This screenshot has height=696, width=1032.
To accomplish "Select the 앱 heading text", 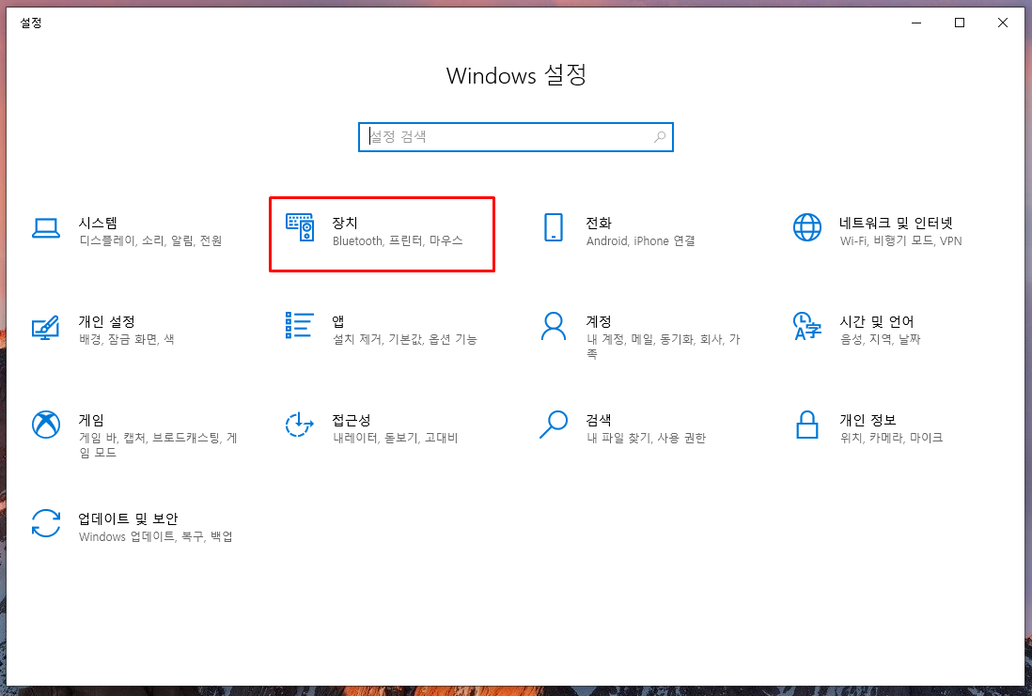I will coord(338,321).
